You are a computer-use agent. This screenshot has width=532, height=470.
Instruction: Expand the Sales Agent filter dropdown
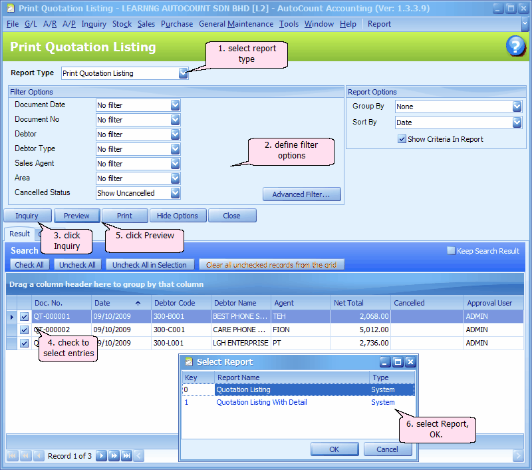[x=175, y=164]
